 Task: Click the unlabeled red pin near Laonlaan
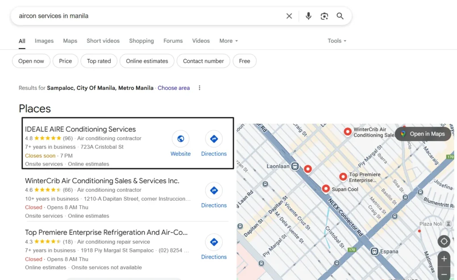point(308,169)
